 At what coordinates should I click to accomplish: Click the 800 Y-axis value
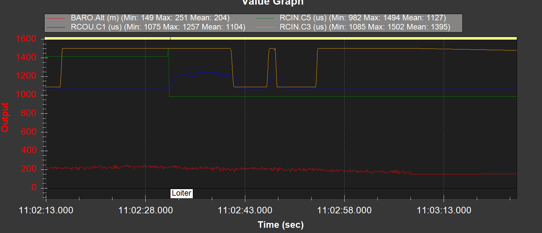[29, 113]
